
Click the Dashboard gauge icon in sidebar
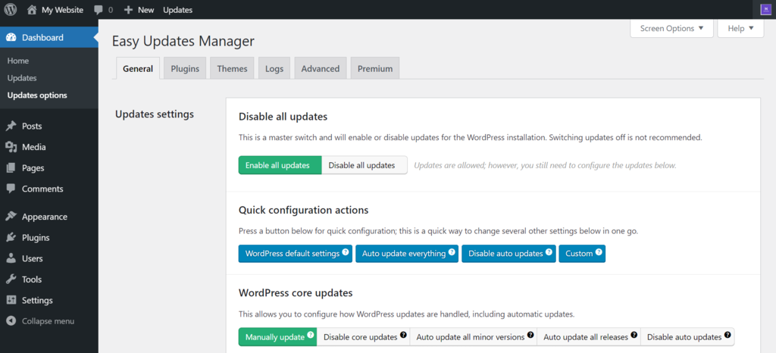click(x=11, y=38)
